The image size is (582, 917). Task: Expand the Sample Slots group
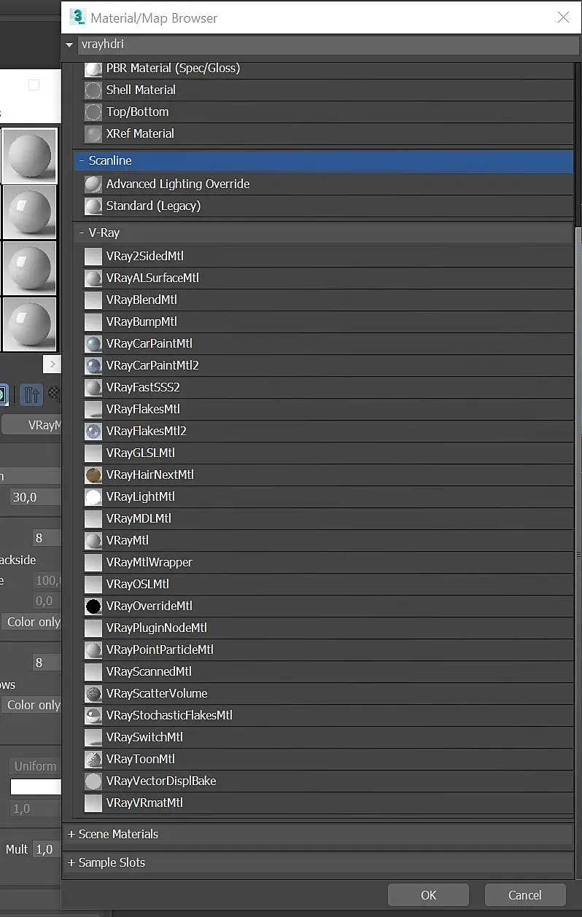click(71, 862)
